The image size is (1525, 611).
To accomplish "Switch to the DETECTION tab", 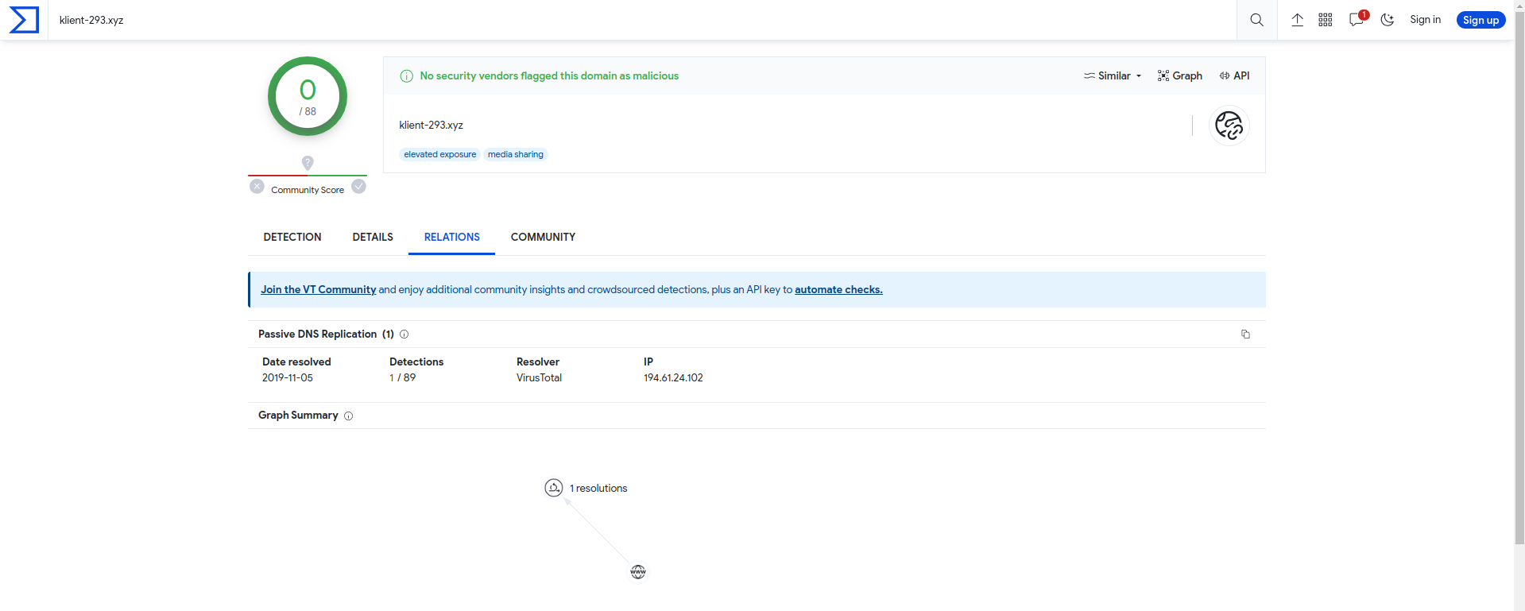I will tap(292, 237).
